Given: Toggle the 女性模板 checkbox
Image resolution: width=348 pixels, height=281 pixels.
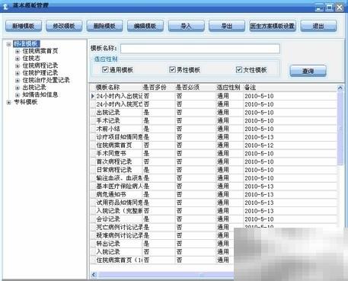Looking at the screenshot, I should pyautogui.click(x=239, y=69).
